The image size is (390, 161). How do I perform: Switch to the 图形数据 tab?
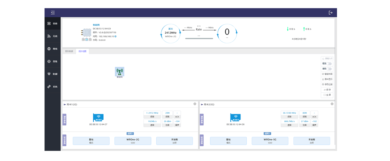tap(69, 51)
